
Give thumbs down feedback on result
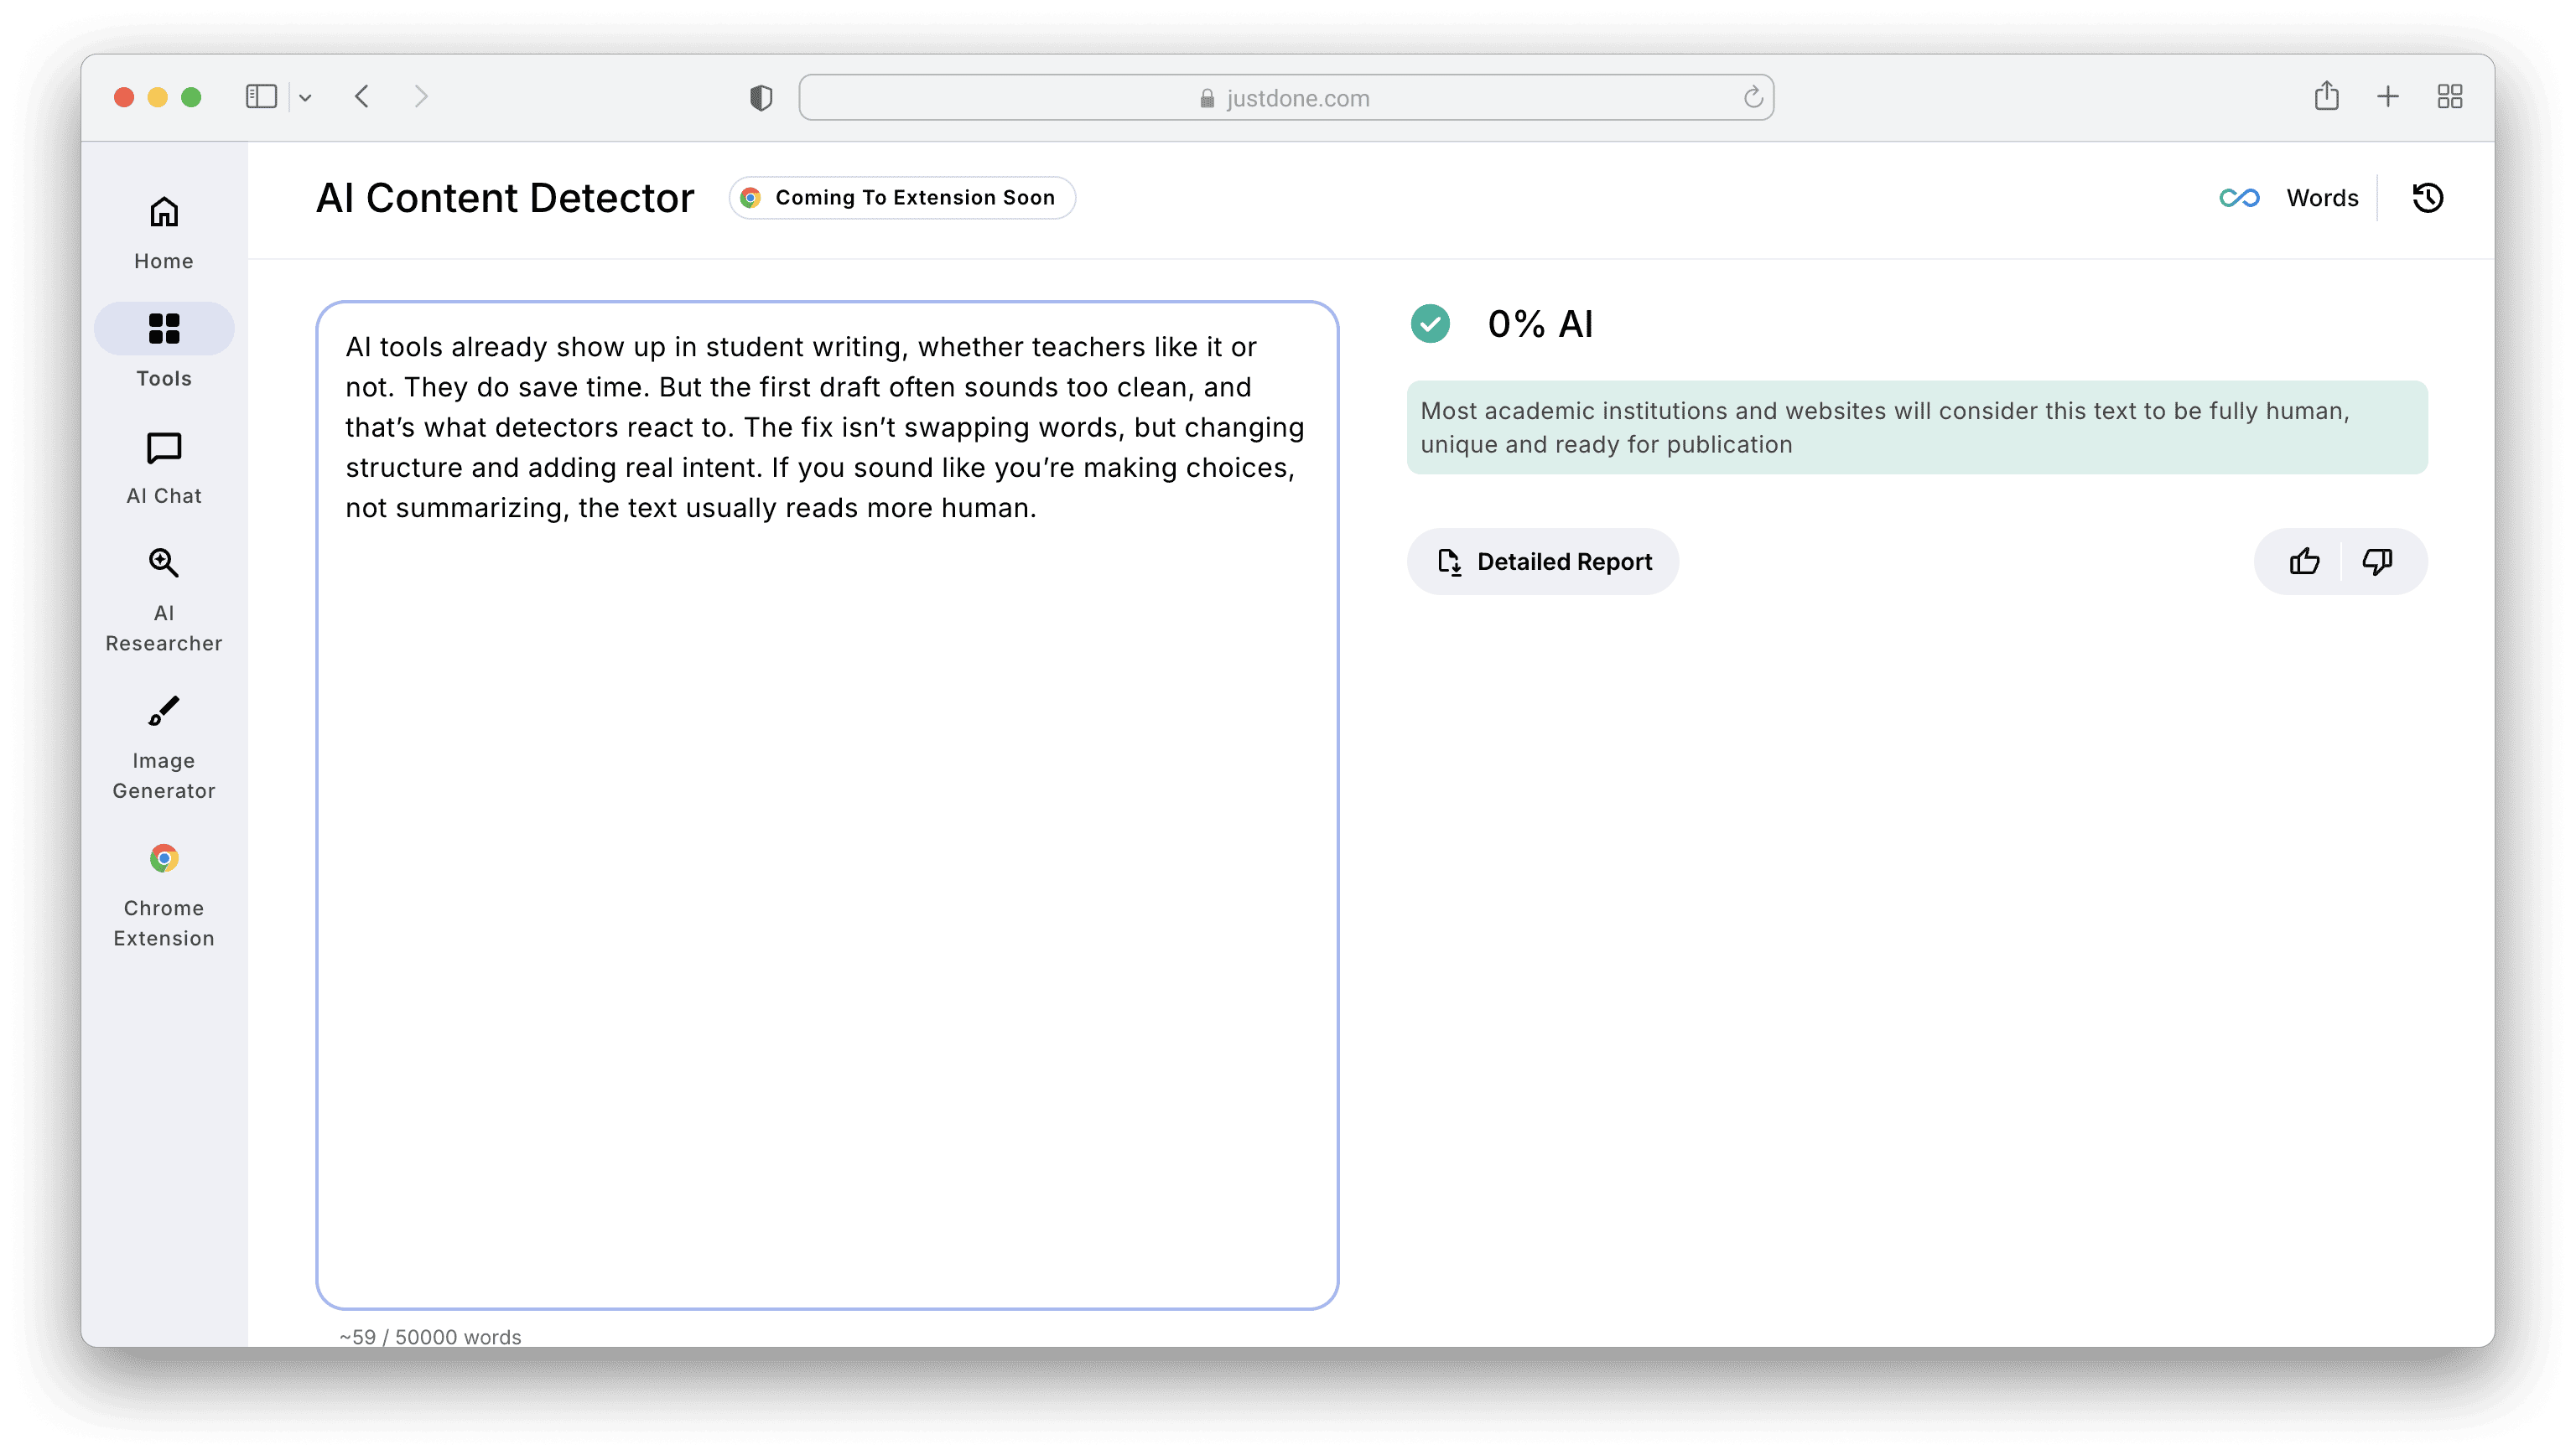[x=2377, y=562]
